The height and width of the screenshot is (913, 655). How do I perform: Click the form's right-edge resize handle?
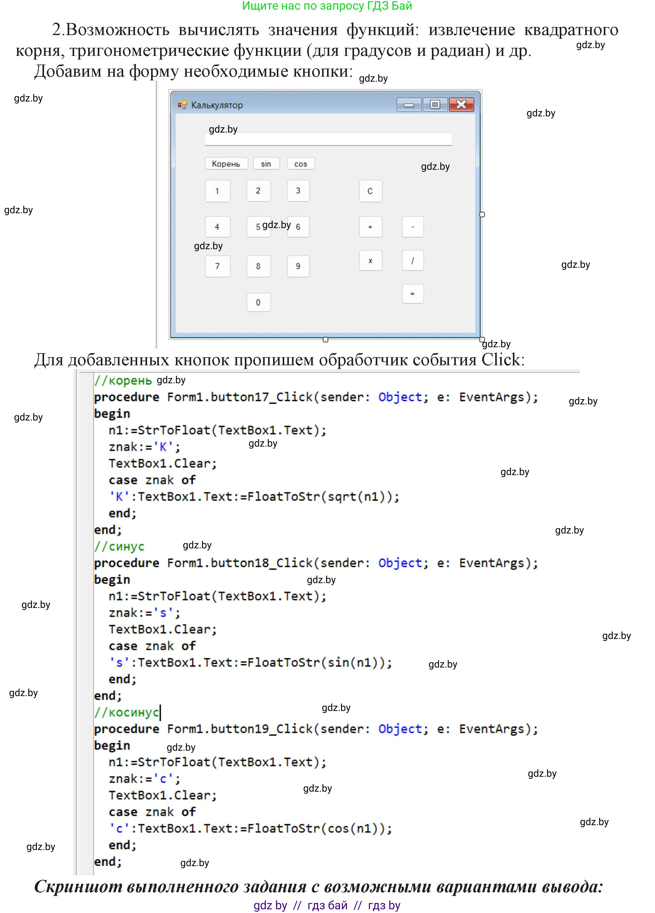pyautogui.click(x=482, y=214)
